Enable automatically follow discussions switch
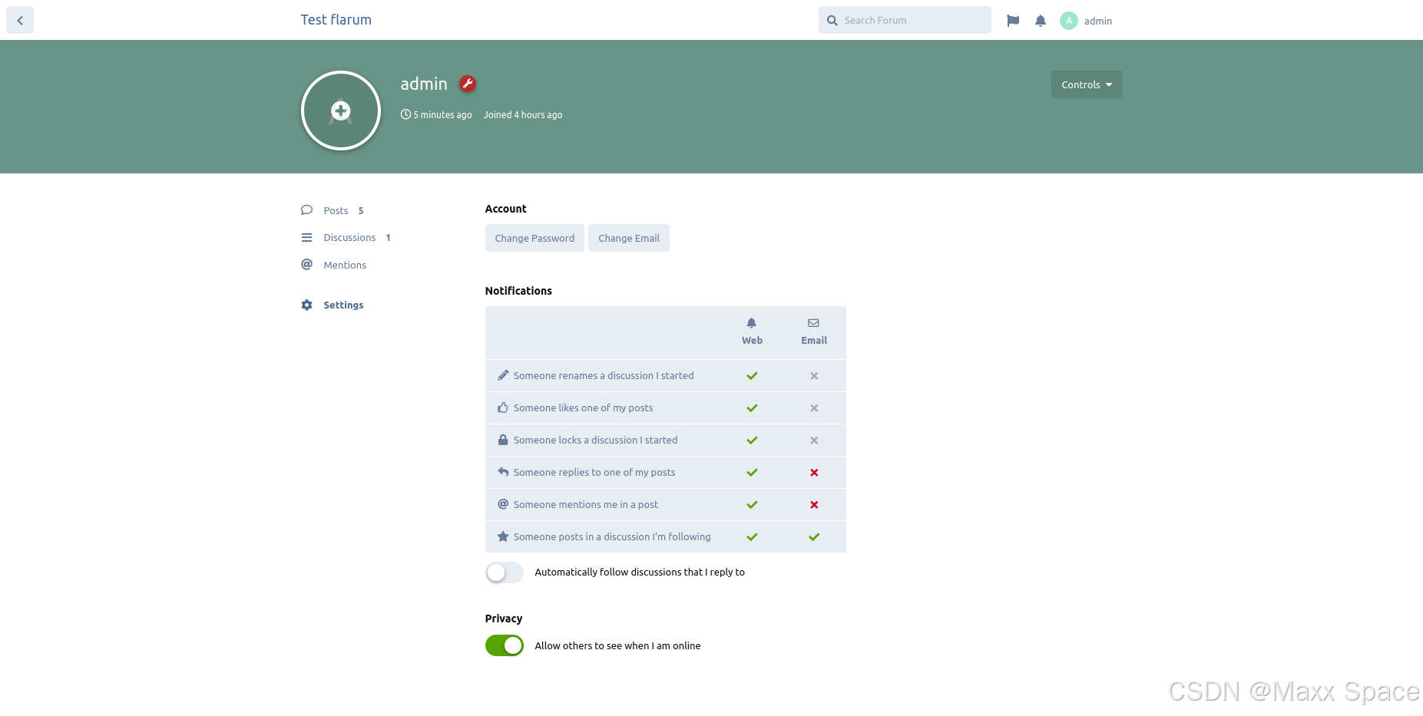Viewport: 1423px width, 716px height. pos(505,572)
